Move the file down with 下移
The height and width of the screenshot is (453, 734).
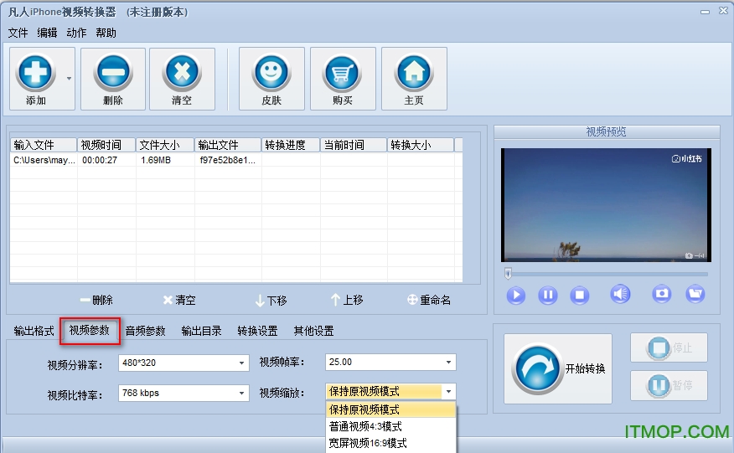pyautogui.click(x=271, y=300)
